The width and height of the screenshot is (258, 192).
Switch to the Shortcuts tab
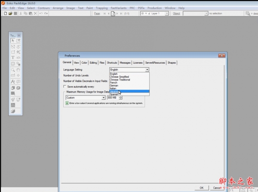click(112, 62)
